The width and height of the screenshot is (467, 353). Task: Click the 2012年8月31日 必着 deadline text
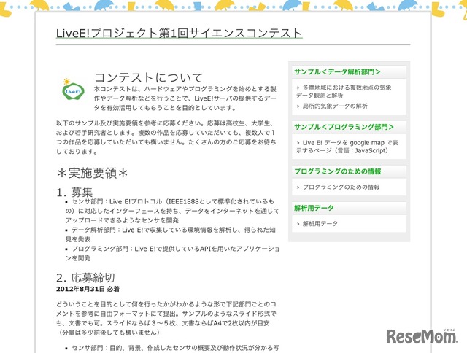[88, 289]
